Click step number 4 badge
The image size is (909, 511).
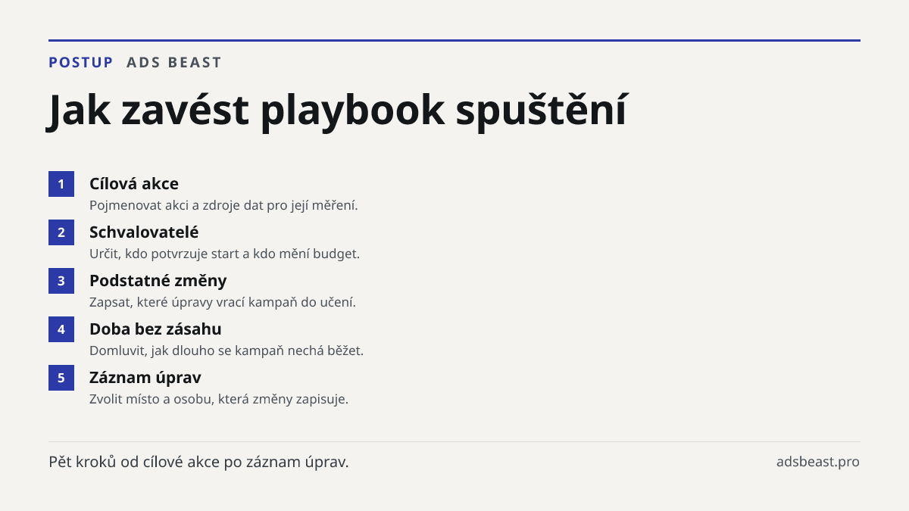point(61,329)
